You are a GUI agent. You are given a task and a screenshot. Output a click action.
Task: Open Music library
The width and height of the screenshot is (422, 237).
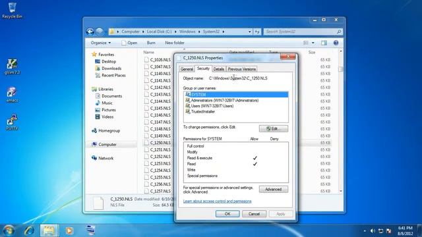click(x=107, y=103)
